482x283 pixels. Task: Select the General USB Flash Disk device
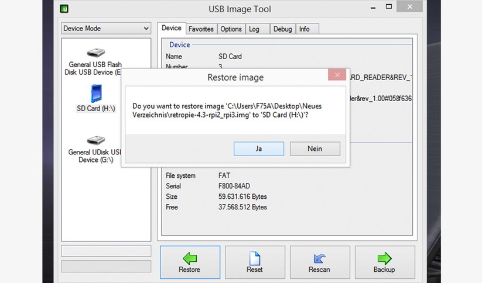93,63
